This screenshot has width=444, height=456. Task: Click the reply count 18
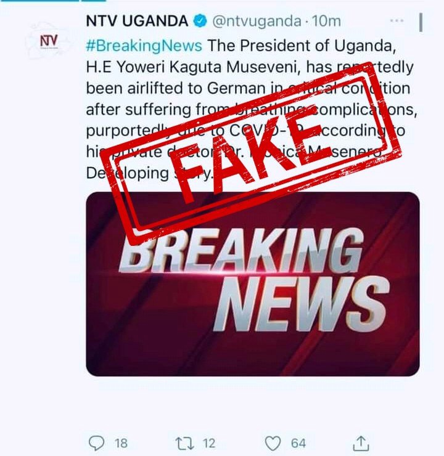pyautogui.click(x=121, y=444)
